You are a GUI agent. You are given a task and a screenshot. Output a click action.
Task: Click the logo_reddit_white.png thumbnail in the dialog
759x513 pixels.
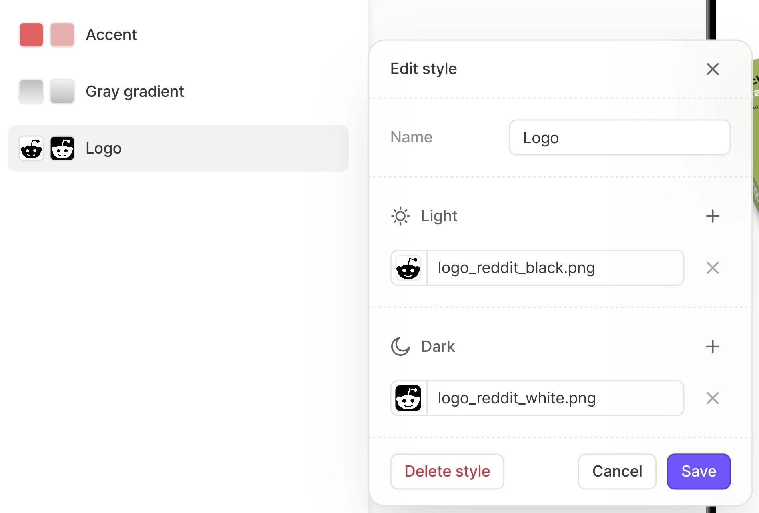(x=408, y=398)
